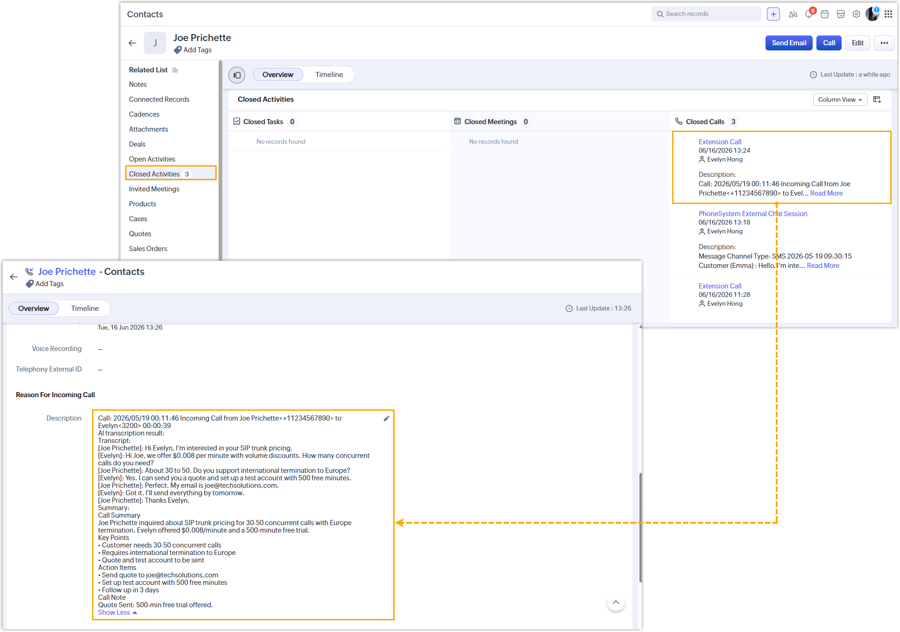The image size is (900, 632).
Task: Click the add column icon next to Column View
Action: point(877,99)
